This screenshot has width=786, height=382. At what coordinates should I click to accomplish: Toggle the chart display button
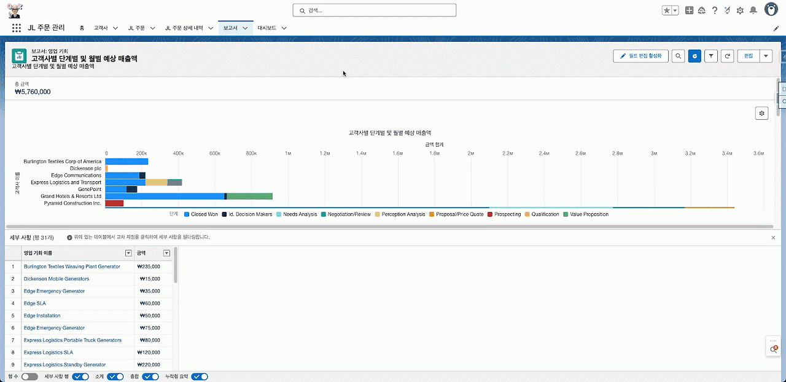point(695,56)
